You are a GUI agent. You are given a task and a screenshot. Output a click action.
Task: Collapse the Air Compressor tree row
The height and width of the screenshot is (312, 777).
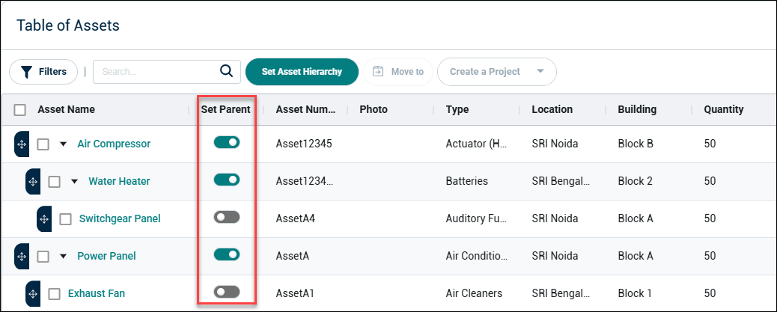click(x=63, y=144)
